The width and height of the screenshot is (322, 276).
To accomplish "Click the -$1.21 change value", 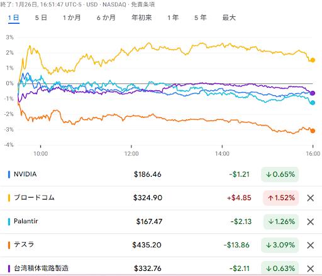I will point(239,174).
